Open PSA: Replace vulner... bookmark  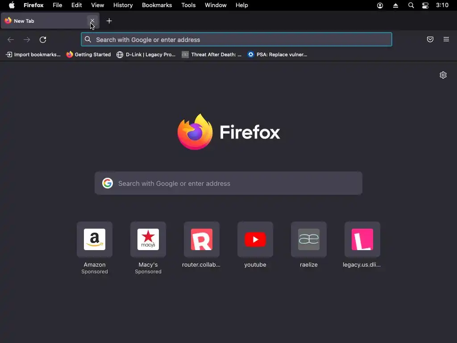coord(277,54)
